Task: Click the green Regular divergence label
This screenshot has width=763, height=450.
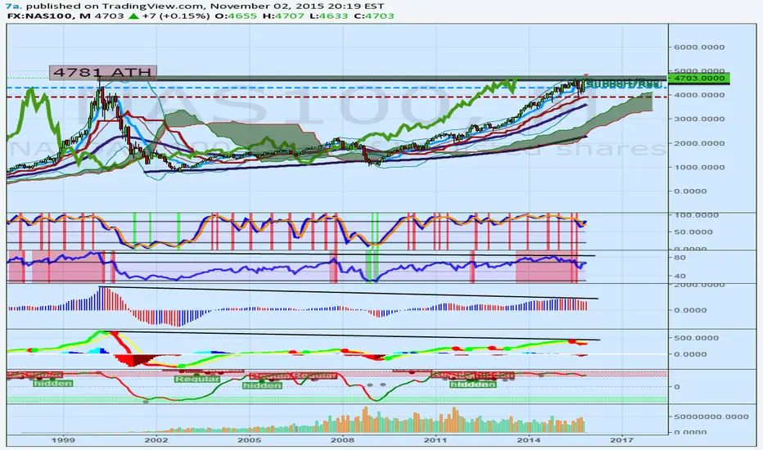Action: tap(197, 379)
